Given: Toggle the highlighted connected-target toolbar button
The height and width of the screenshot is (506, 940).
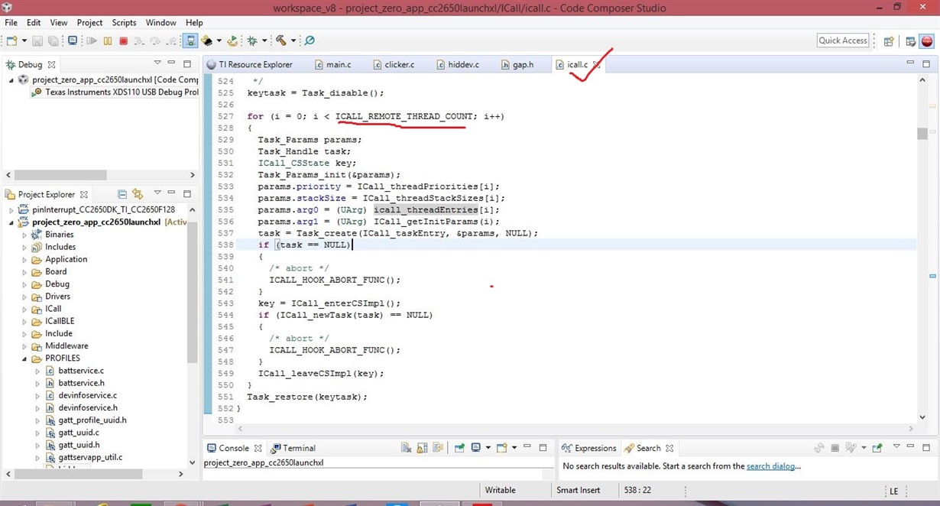Looking at the screenshot, I should pos(190,41).
